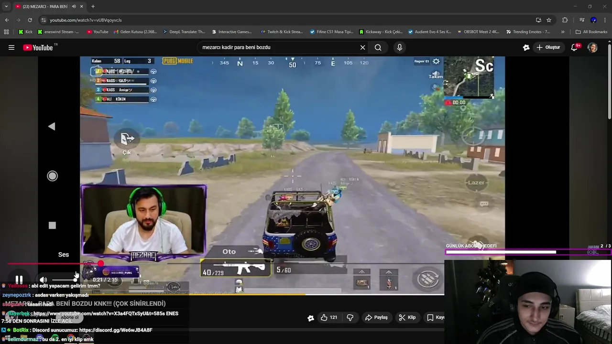
Task: Toggle eye icon beside ALI KÖKEN
Action: (153, 99)
